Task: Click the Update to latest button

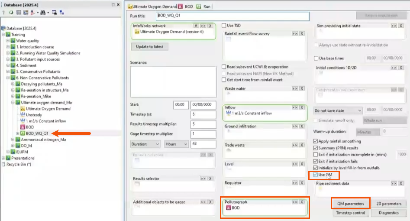Action: coord(149,47)
